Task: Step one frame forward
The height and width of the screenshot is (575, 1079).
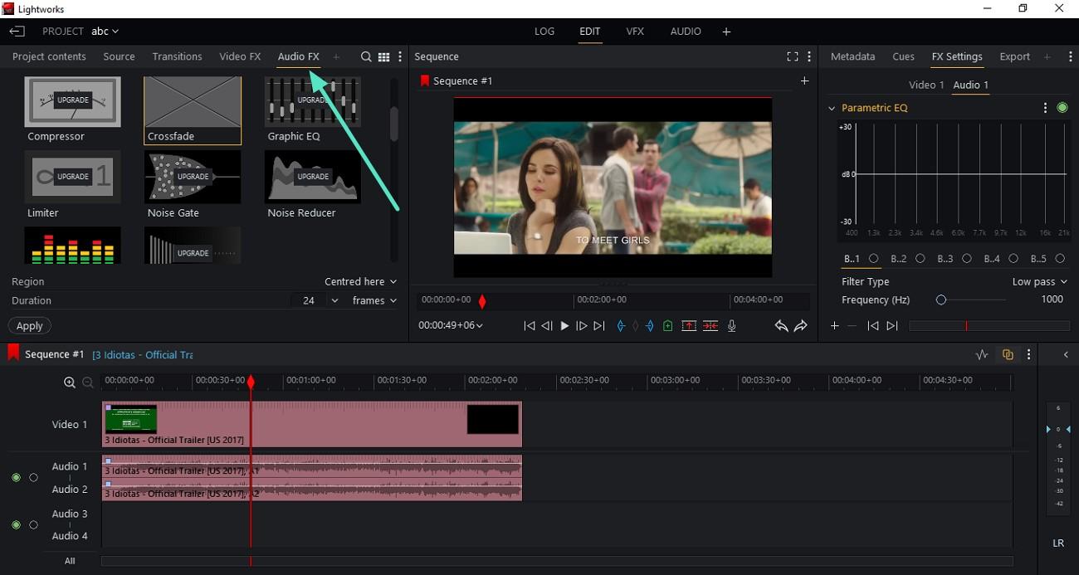Action: (x=582, y=326)
